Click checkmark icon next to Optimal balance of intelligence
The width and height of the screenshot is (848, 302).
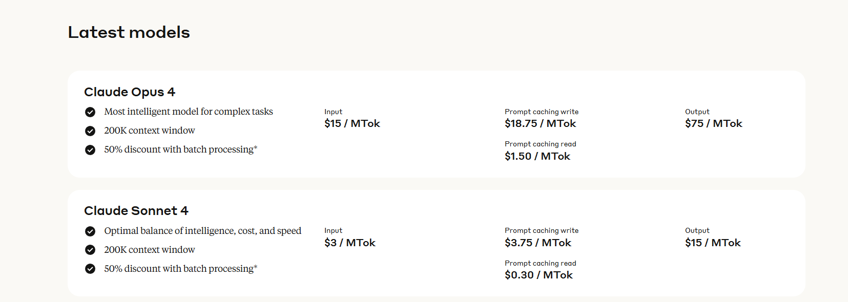90,231
